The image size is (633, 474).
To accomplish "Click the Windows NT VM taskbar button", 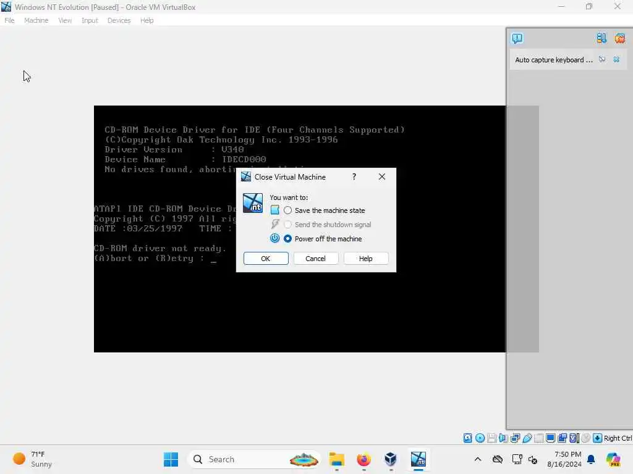I will [418, 459].
